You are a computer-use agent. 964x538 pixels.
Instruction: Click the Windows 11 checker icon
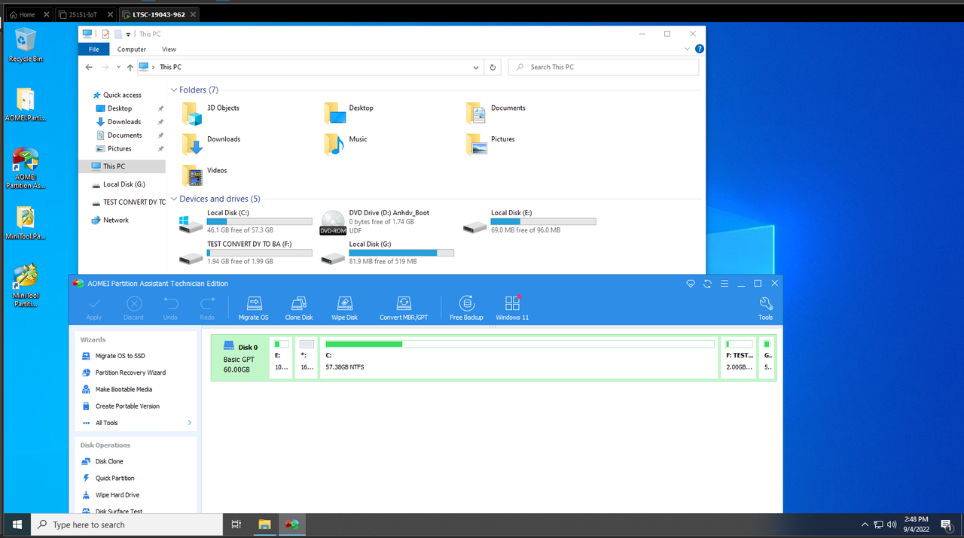[x=512, y=308]
